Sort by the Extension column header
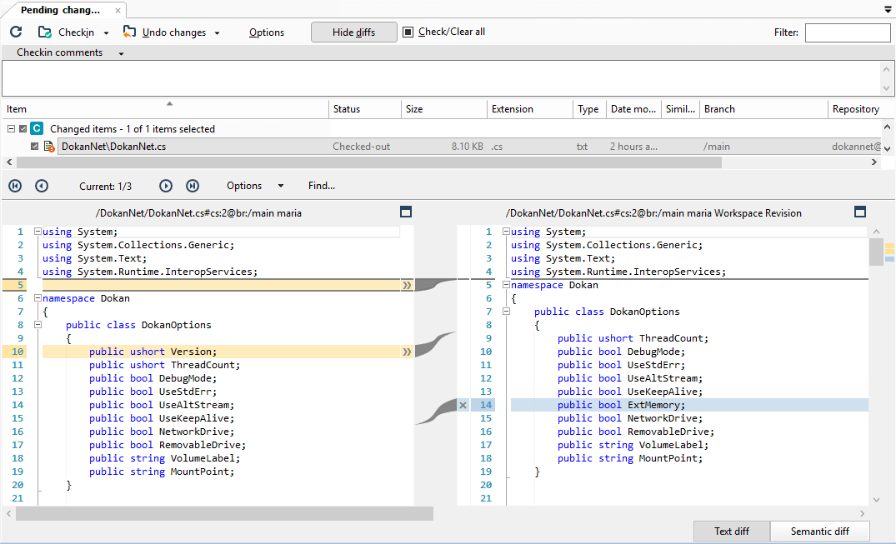 pos(530,109)
